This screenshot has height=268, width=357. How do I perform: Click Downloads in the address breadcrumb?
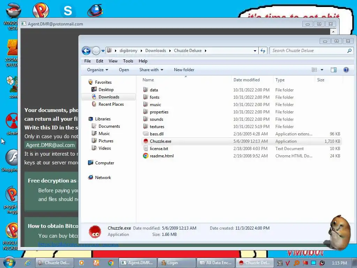click(155, 51)
